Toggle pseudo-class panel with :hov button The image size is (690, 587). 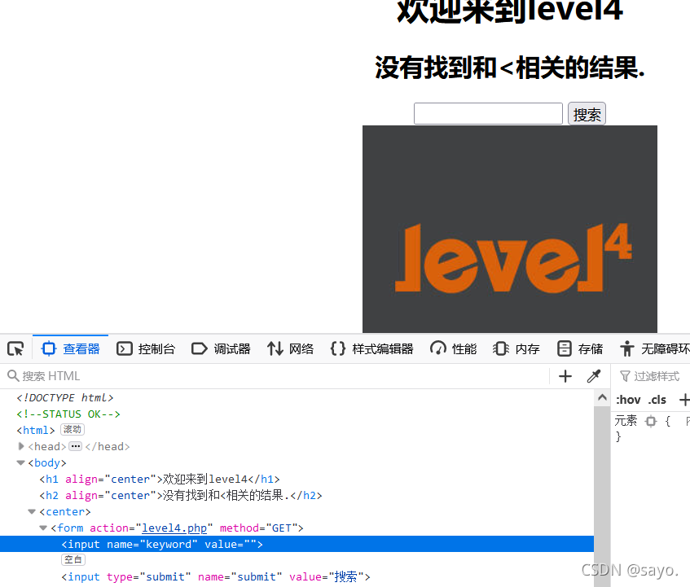point(626,399)
